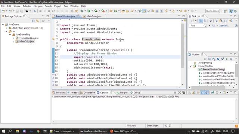Collapse the src folder node
The image size is (239, 134).
(7, 31)
